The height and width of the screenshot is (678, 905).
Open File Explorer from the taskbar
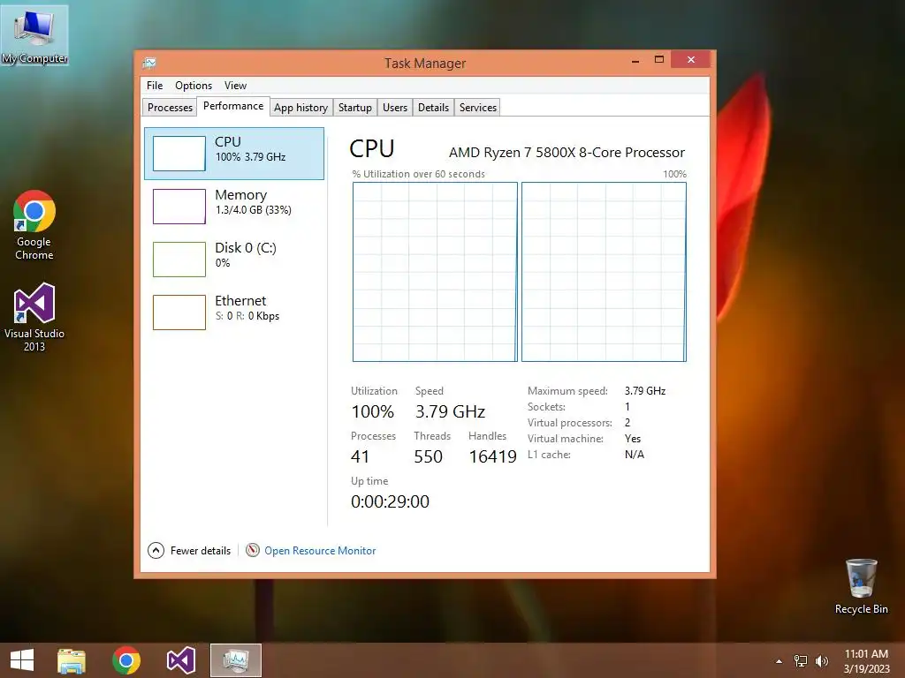(x=72, y=660)
